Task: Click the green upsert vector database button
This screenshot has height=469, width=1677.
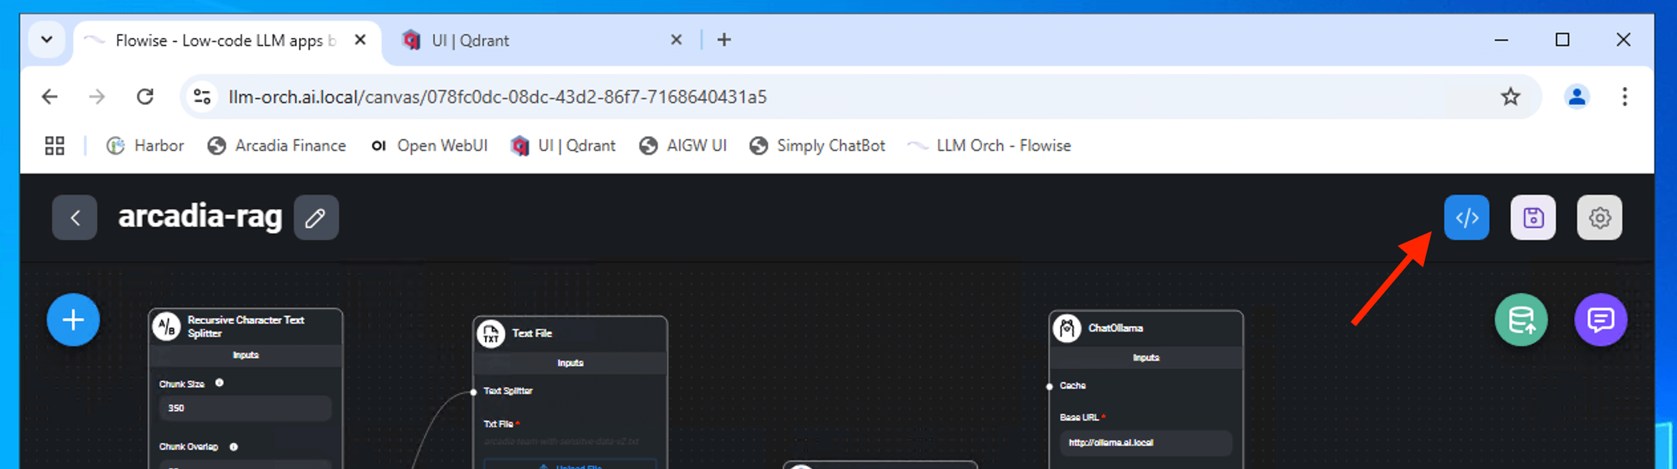Action: 1520,320
